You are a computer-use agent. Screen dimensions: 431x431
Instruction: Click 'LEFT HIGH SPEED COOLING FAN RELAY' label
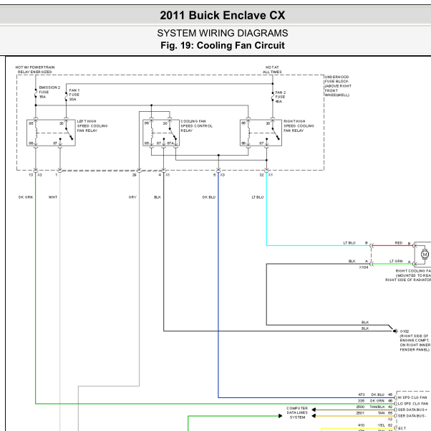pos(92,125)
